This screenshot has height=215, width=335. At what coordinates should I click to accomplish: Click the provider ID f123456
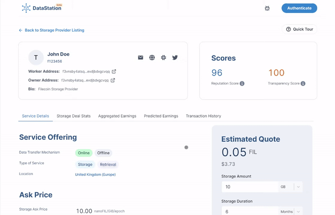coord(55,61)
